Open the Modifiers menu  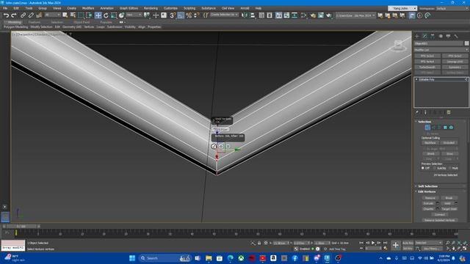pos(88,8)
